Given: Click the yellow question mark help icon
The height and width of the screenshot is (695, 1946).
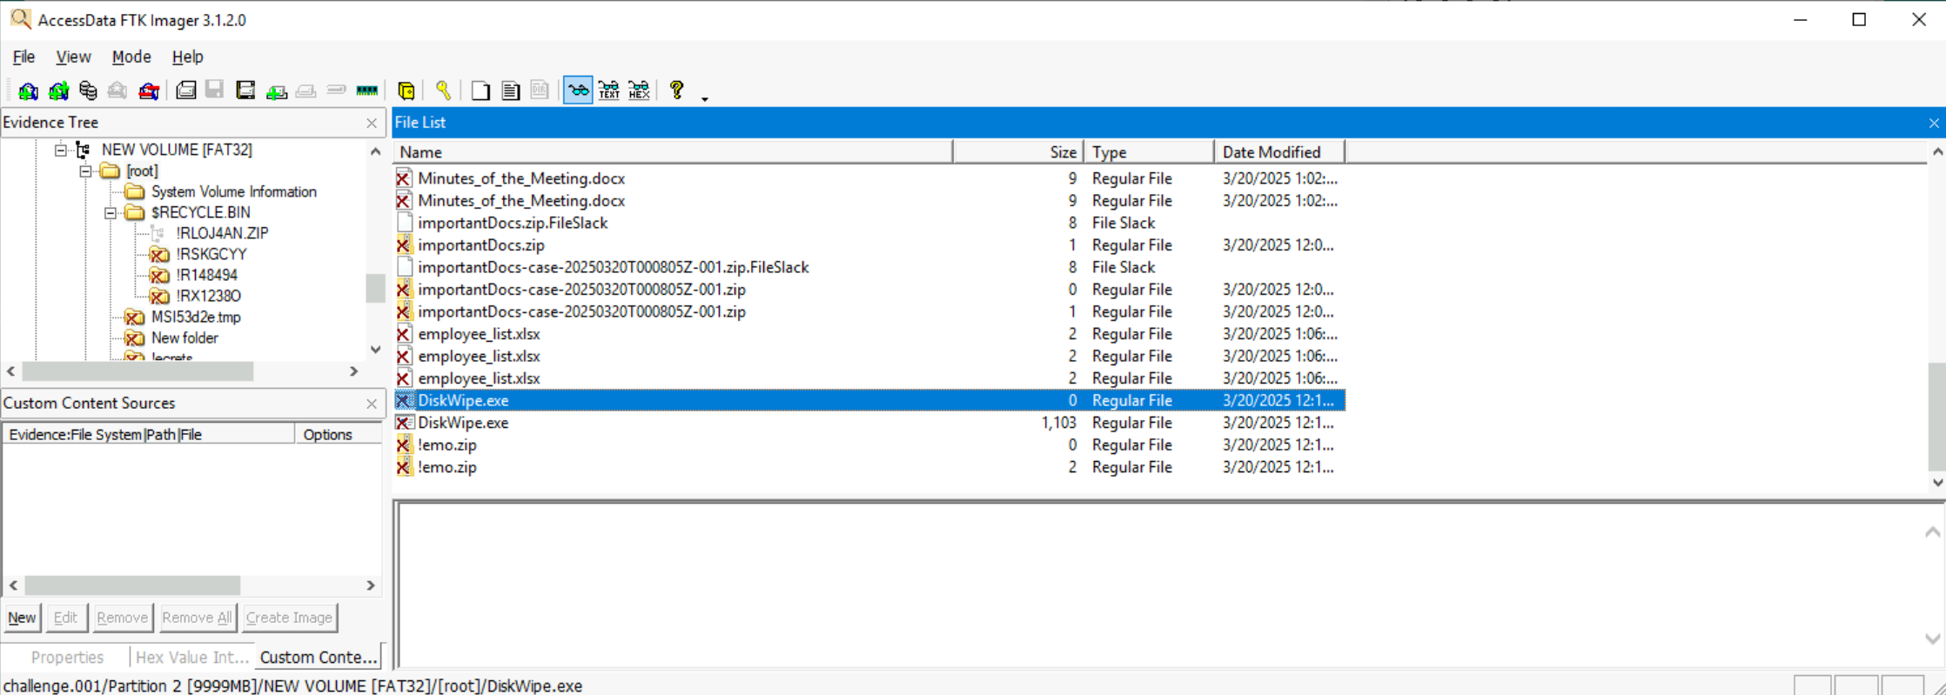Looking at the screenshot, I should [x=676, y=90].
